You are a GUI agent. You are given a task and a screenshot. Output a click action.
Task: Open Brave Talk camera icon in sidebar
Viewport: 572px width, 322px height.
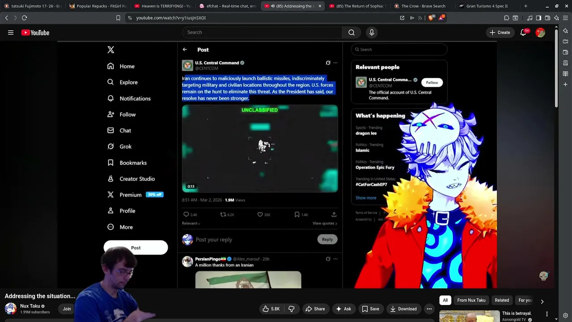point(565,42)
